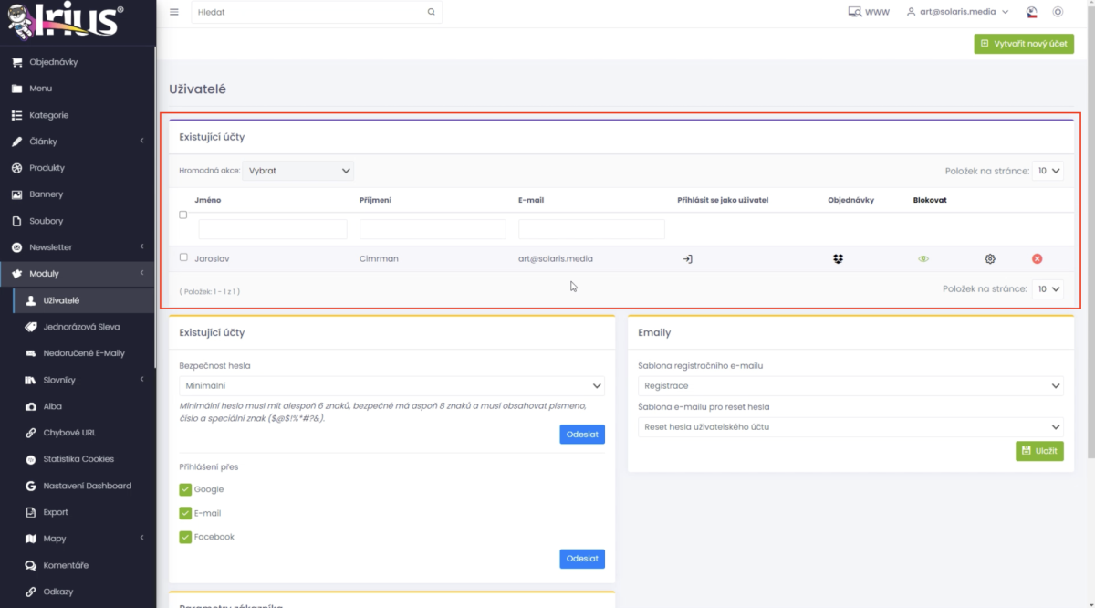Screen dimensions: 1095x608
Task: Open the orders icon in Jaroslav's row
Action: click(838, 259)
